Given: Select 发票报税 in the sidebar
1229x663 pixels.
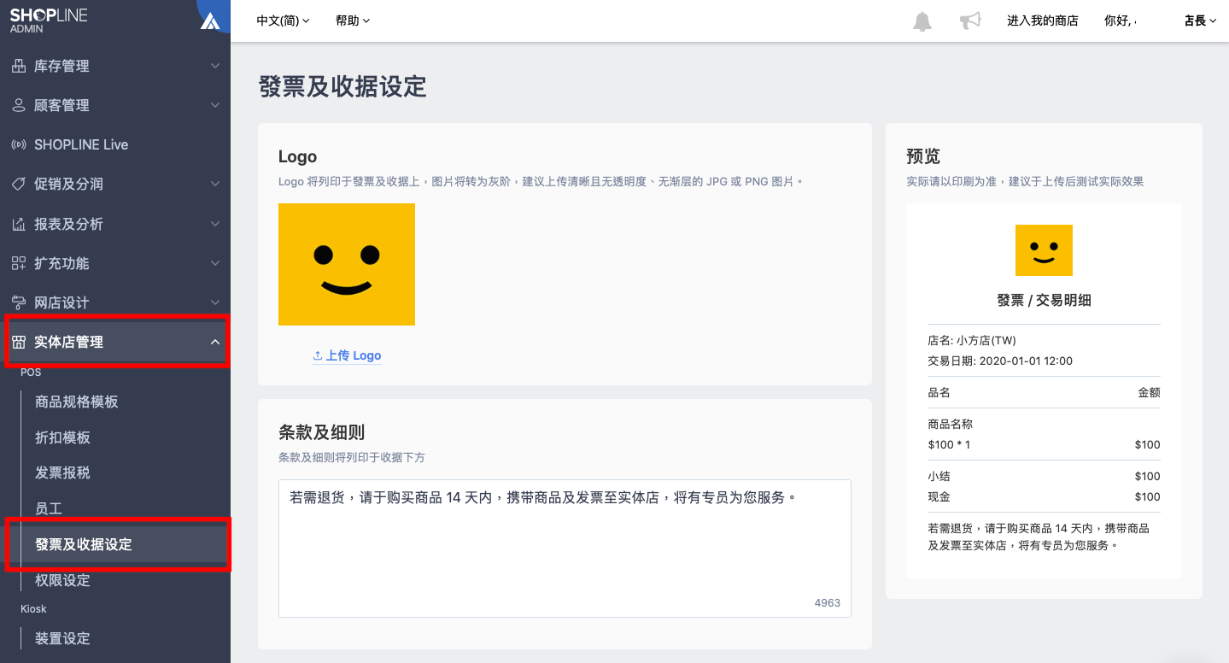Looking at the screenshot, I should pos(62,472).
